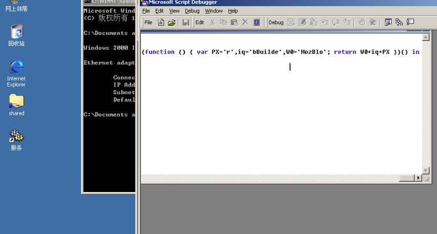Open the Edit menu

[x=159, y=11]
